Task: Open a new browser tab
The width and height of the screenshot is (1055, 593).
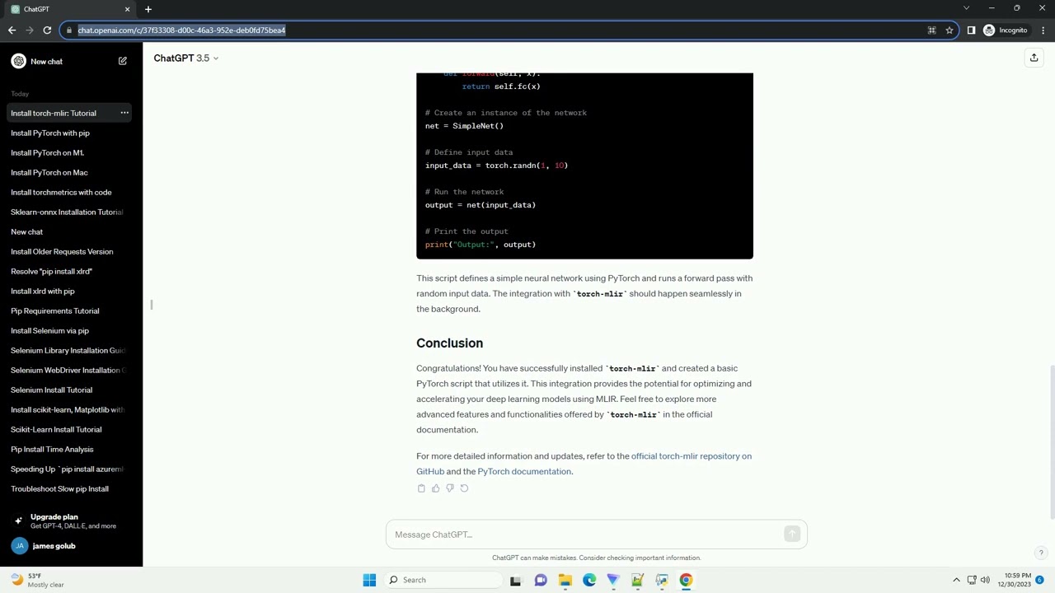Action: [148, 9]
